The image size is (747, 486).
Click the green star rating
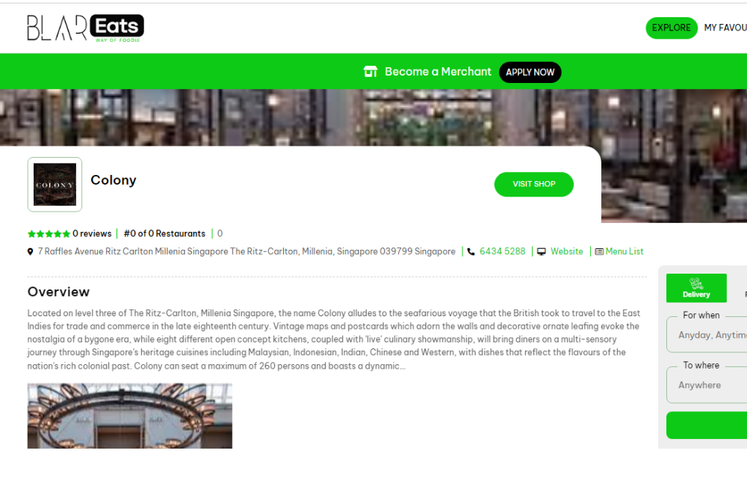pos(49,234)
